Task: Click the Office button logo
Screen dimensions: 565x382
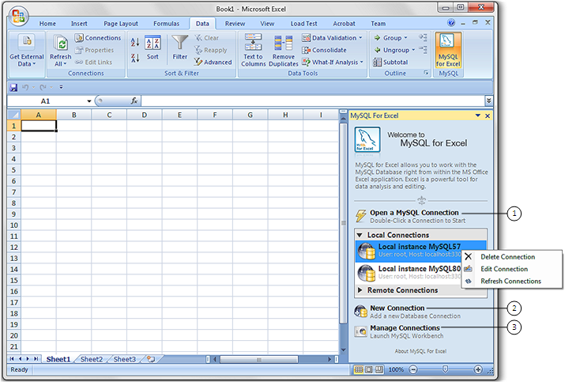Action: point(18,17)
